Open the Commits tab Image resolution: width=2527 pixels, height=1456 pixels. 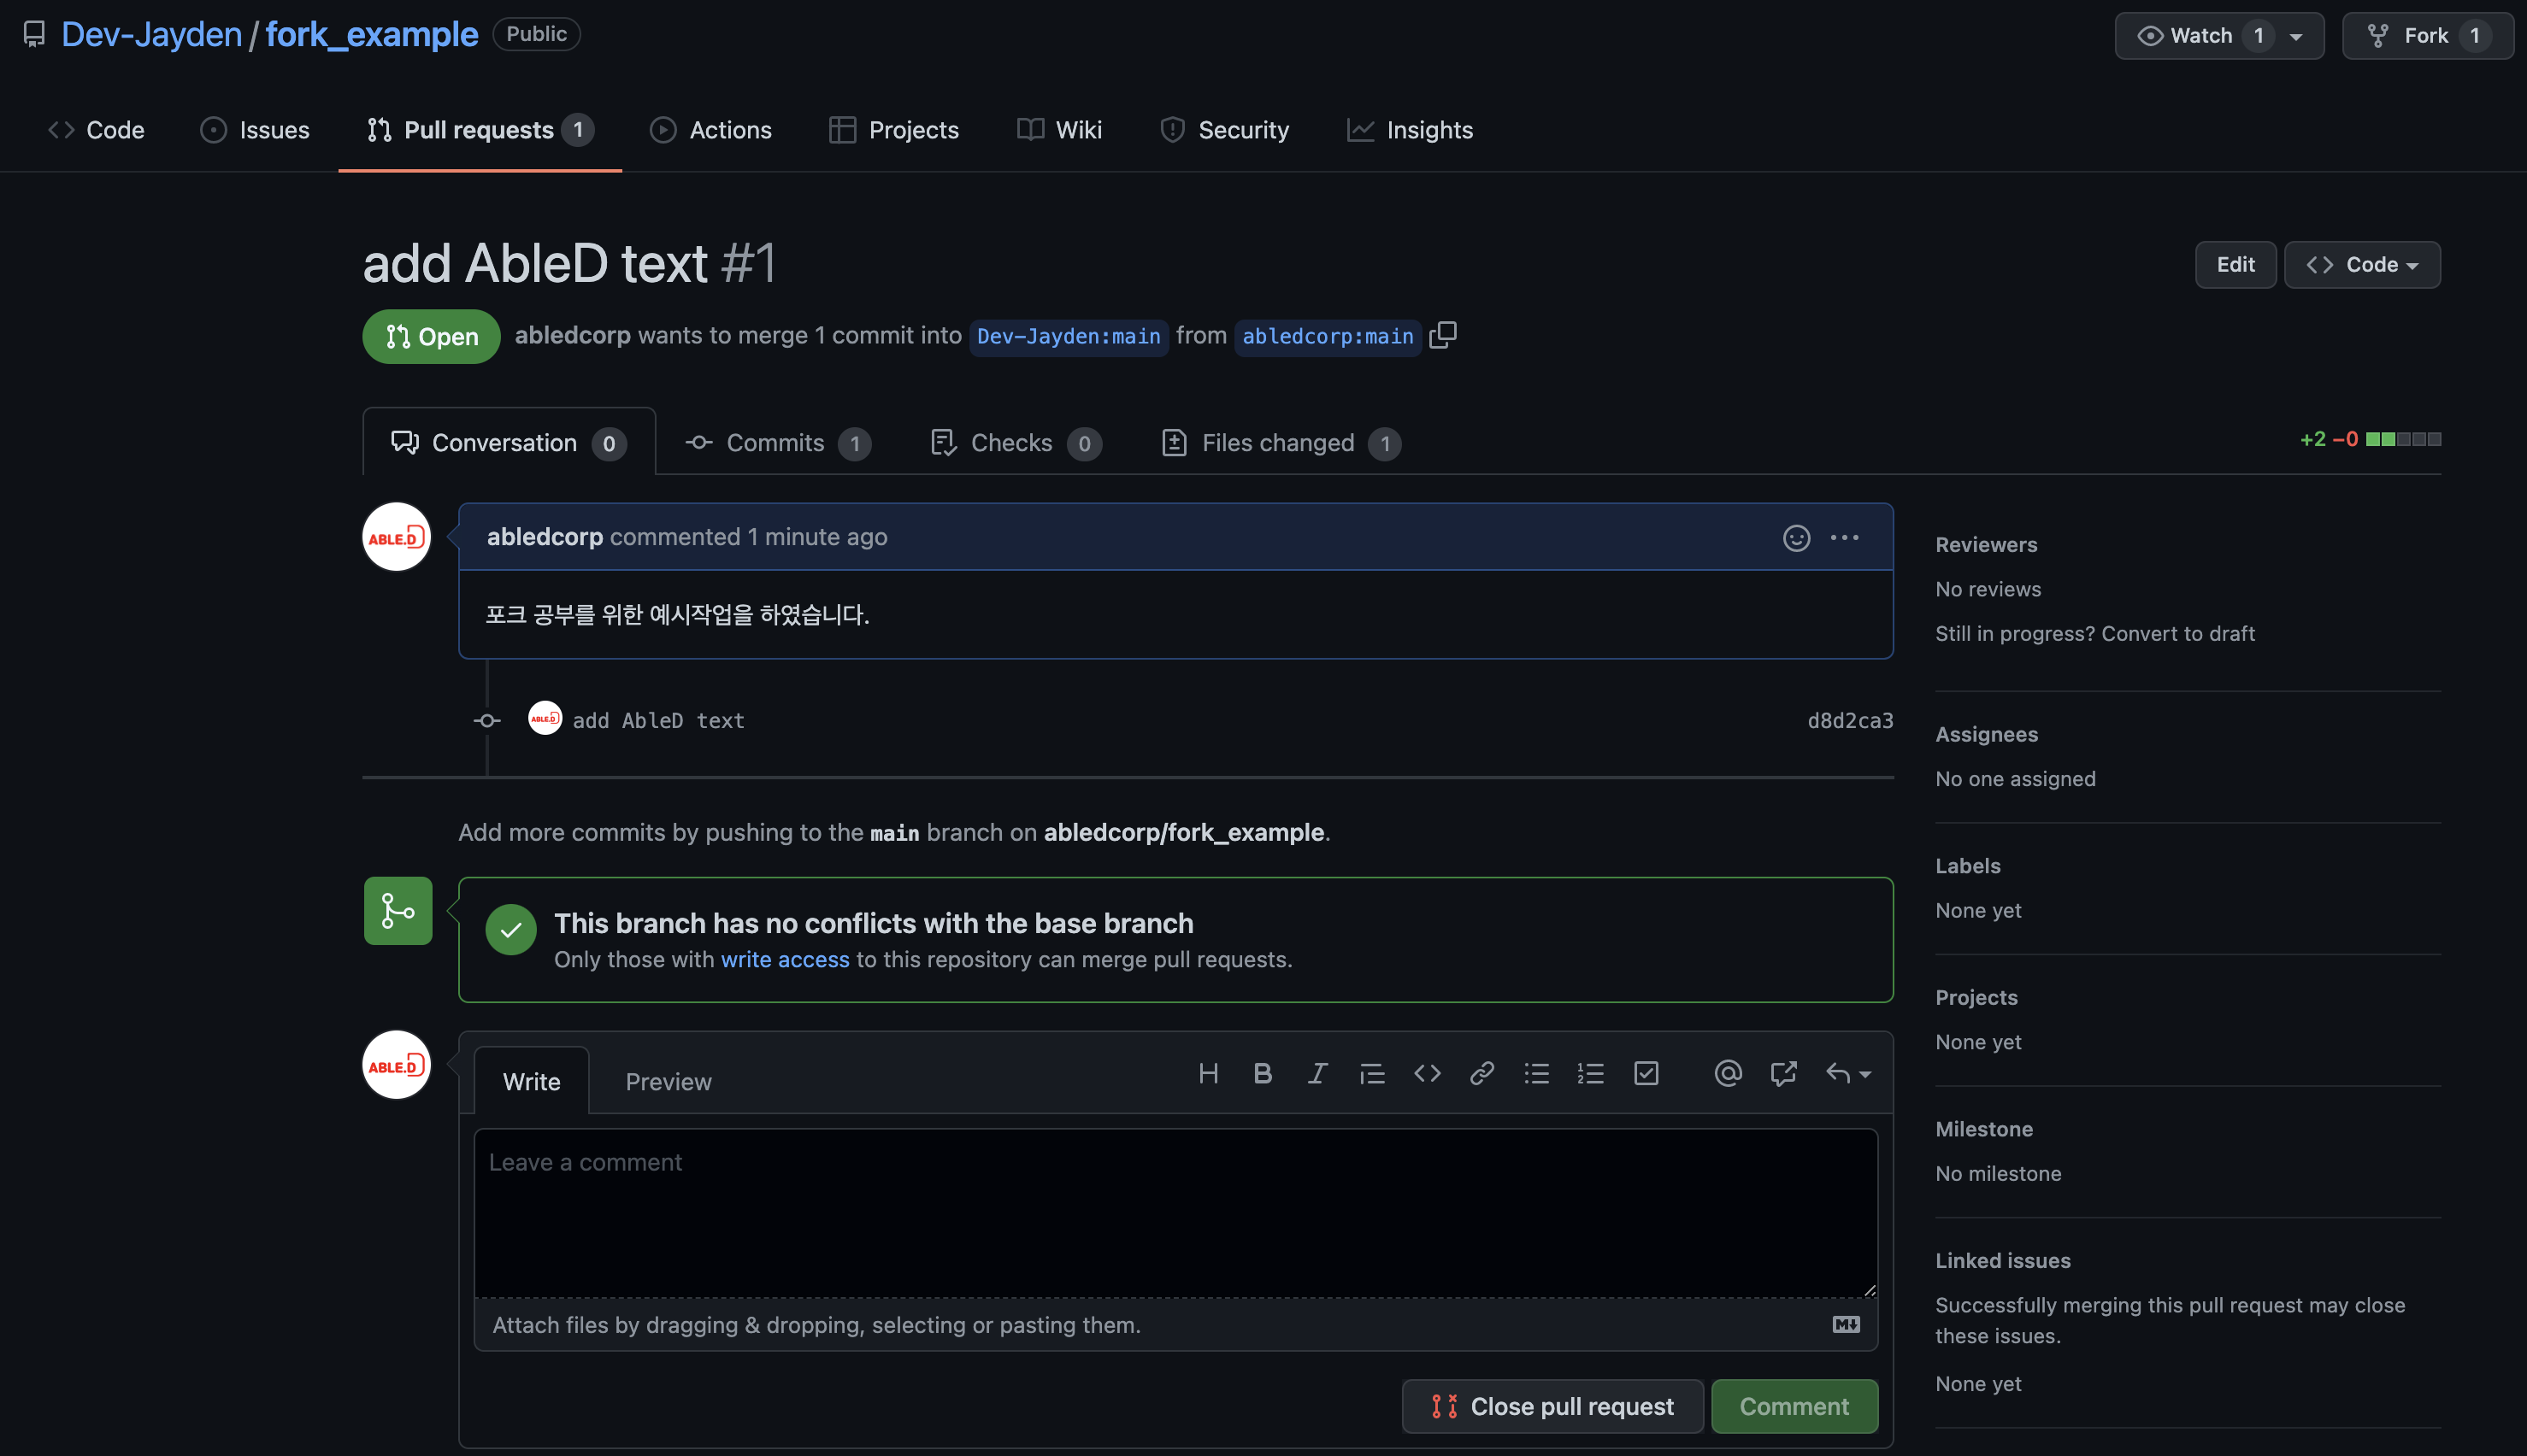pyautogui.click(x=776, y=443)
